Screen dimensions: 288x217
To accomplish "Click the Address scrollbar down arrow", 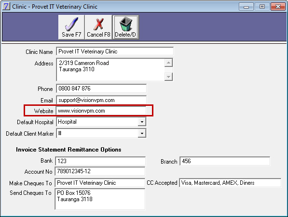I will click(x=168, y=77).
